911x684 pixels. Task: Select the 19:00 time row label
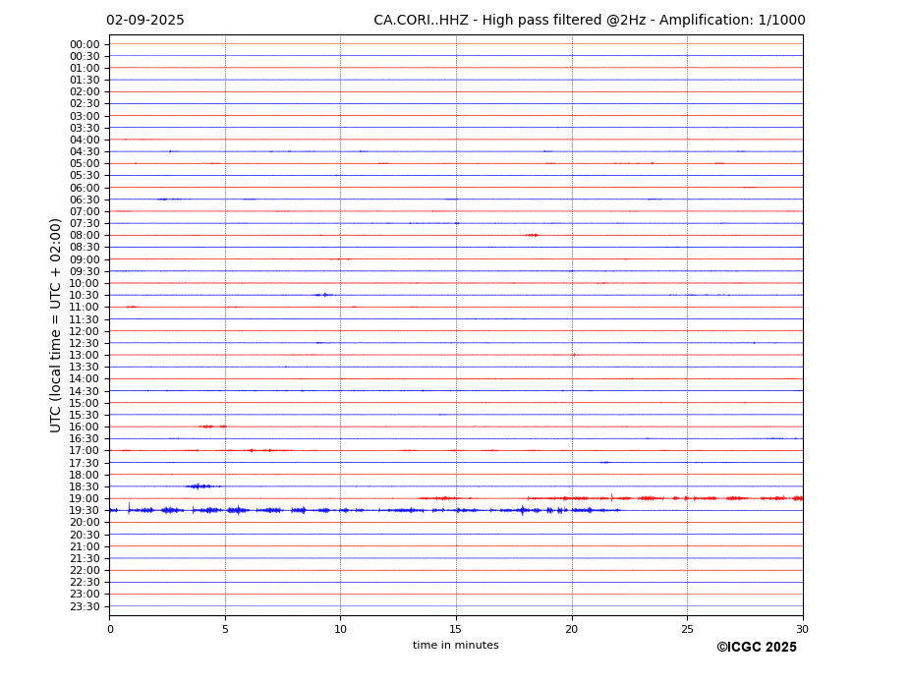tap(85, 498)
